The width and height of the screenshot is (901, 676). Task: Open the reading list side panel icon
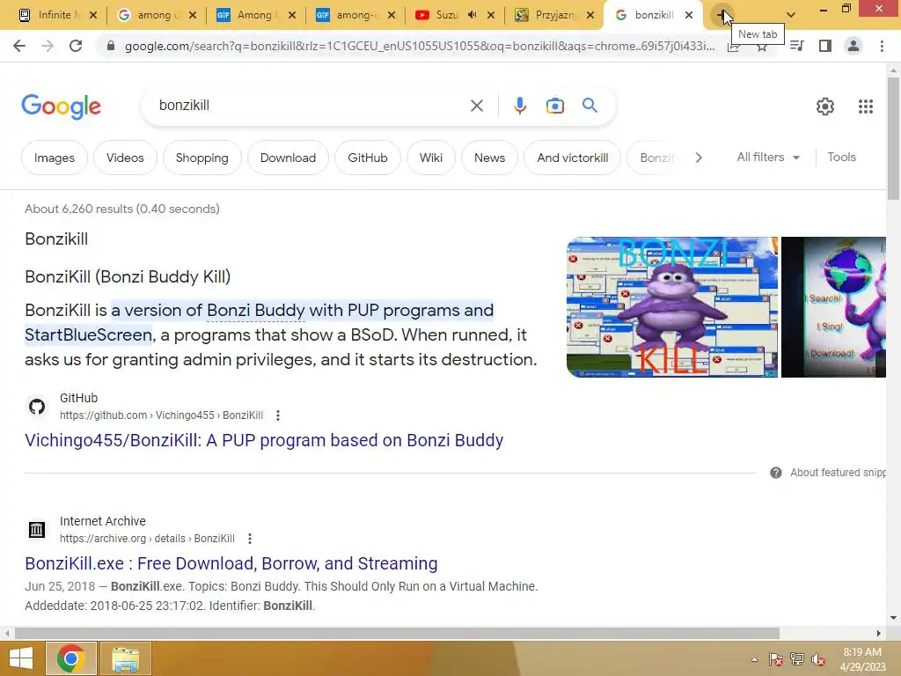click(x=797, y=46)
